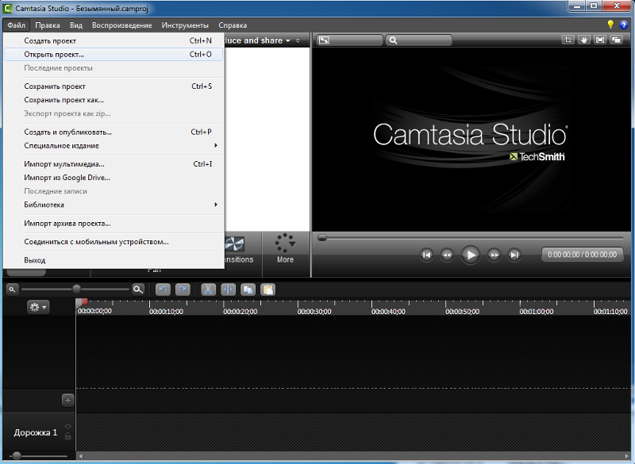Click the preview seek bar handle

[x=322, y=238]
